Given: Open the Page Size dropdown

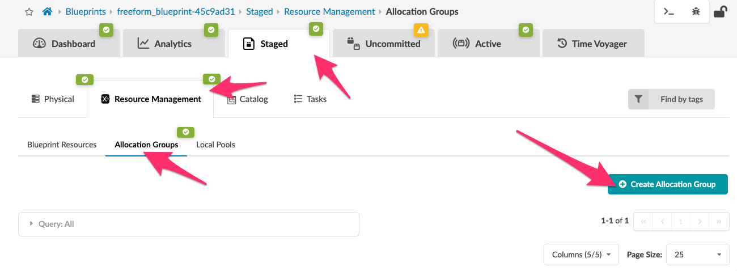Looking at the screenshot, I should pyautogui.click(x=697, y=255).
